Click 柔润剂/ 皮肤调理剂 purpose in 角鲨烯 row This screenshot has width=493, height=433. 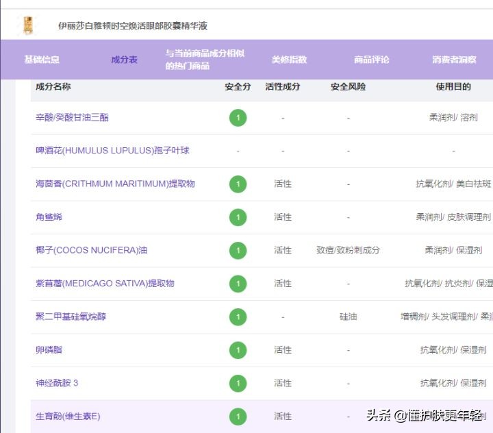click(x=453, y=217)
